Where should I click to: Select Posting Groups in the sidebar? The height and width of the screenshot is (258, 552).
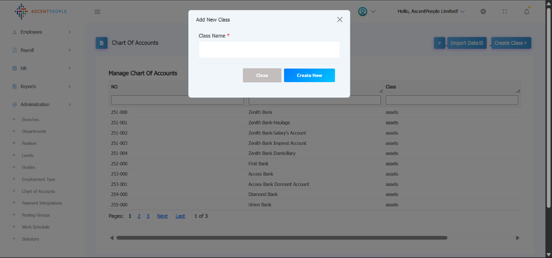coord(36,215)
